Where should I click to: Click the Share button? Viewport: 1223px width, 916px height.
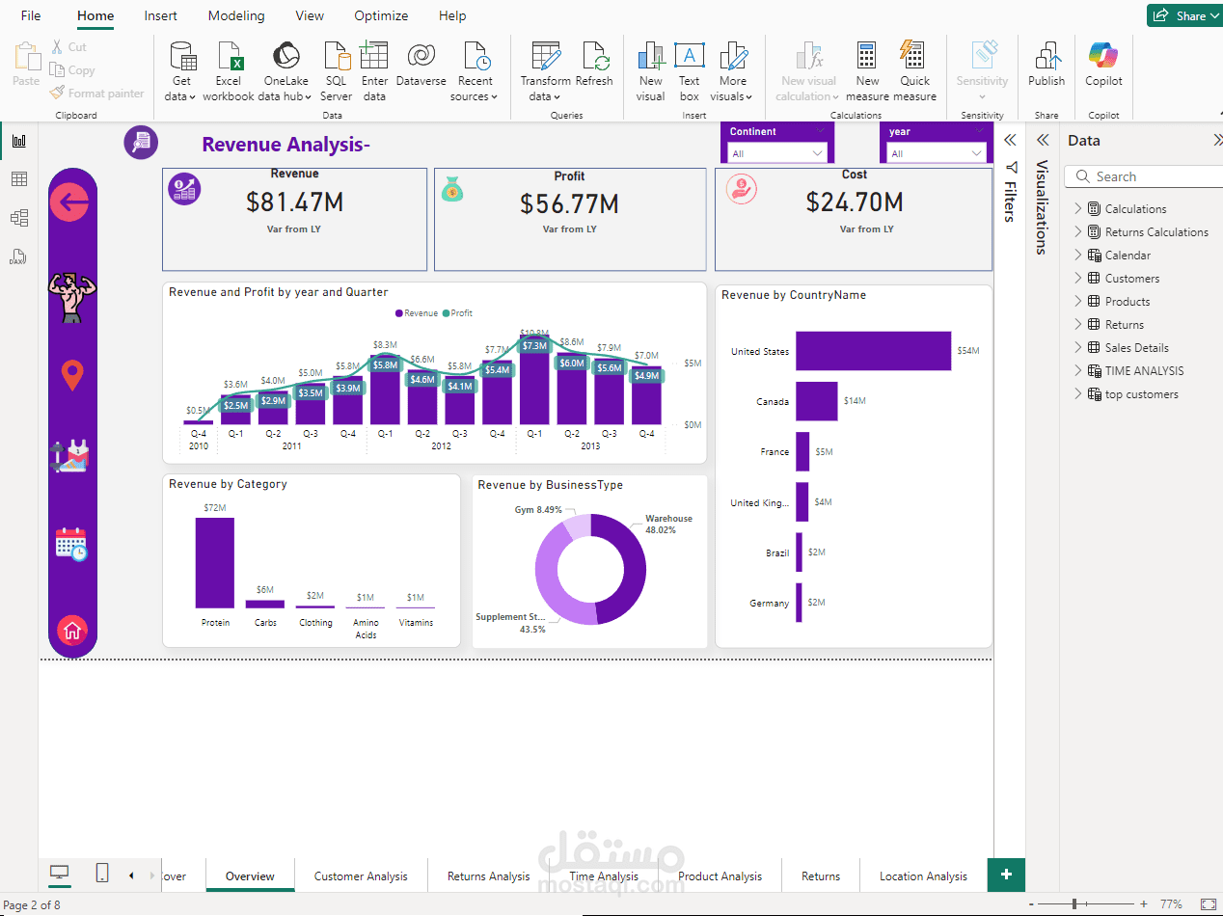pos(1183,15)
